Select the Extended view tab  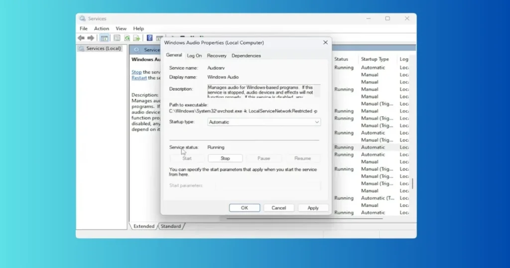pyautogui.click(x=144, y=226)
